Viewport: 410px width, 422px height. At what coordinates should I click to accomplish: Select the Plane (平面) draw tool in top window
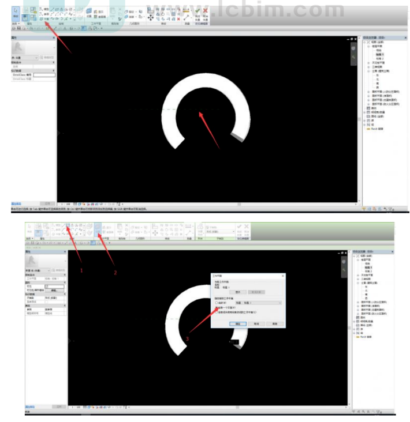pos(44,19)
